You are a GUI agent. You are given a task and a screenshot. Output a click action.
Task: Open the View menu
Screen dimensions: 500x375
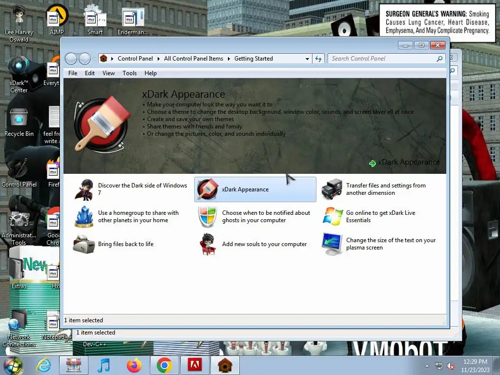108,73
